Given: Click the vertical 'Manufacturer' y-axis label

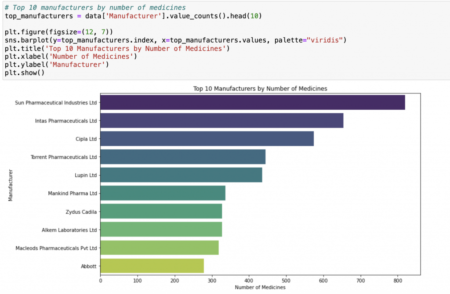Looking at the screenshot, I should coord(11,185).
